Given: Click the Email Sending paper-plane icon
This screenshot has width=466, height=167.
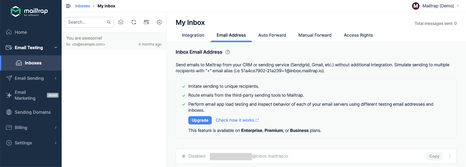Looking at the screenshot, I should pyautogui.click(x=9, y=78).
